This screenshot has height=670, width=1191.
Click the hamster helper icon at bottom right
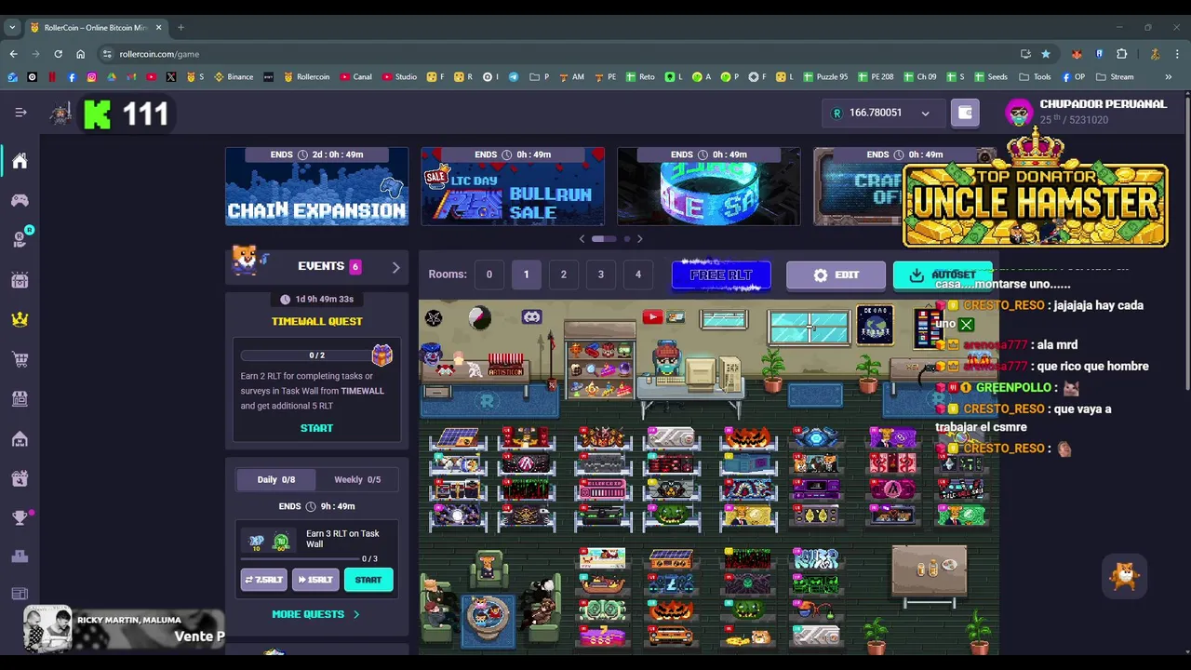[x=1124, y=576]
